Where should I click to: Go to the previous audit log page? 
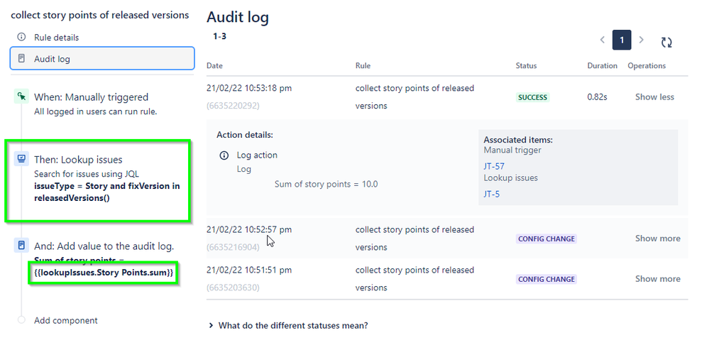click(x=603, y=40)
